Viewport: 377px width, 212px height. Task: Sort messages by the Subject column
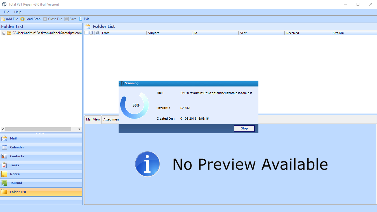tap(154, 33)
